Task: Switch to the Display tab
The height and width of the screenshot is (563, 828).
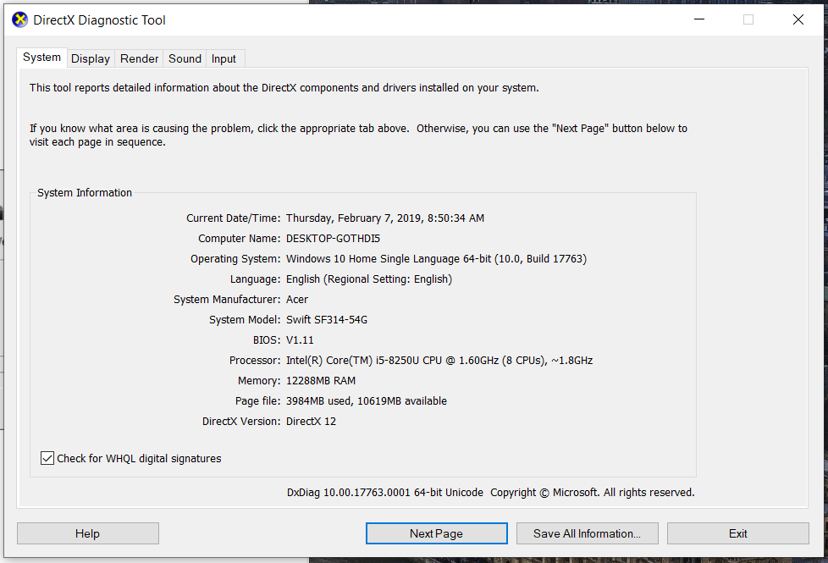Action: tap(91, 58)
